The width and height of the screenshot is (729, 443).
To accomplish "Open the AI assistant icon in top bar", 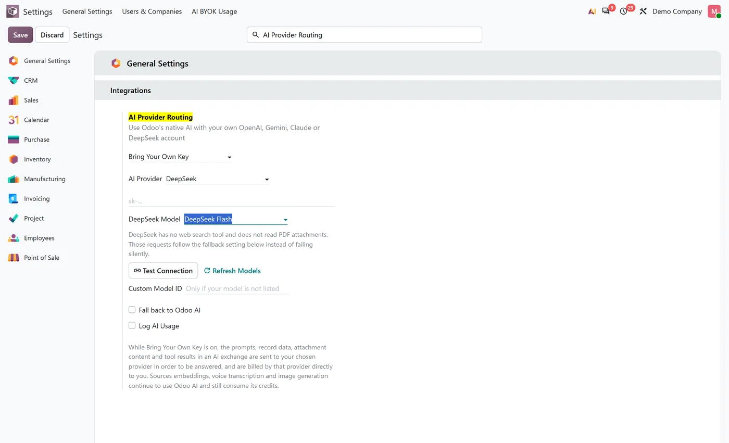I will (592, 11).
